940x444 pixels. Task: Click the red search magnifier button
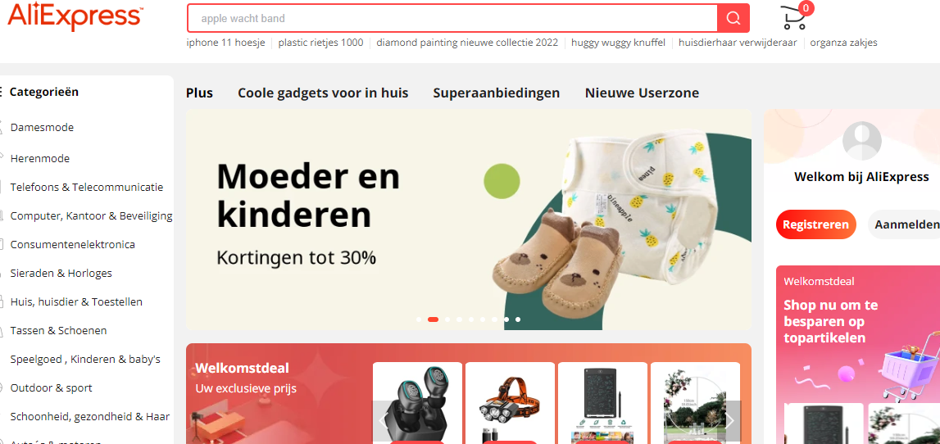(733, 18)
